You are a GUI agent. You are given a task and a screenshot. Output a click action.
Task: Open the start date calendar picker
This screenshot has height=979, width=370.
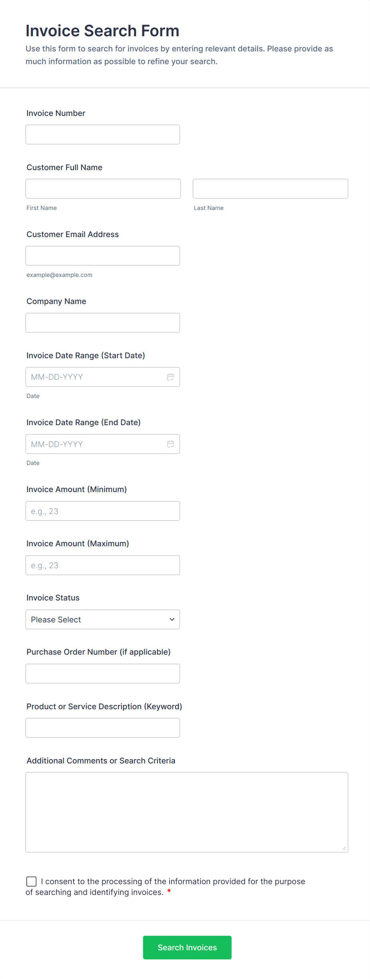click(171, 377)
